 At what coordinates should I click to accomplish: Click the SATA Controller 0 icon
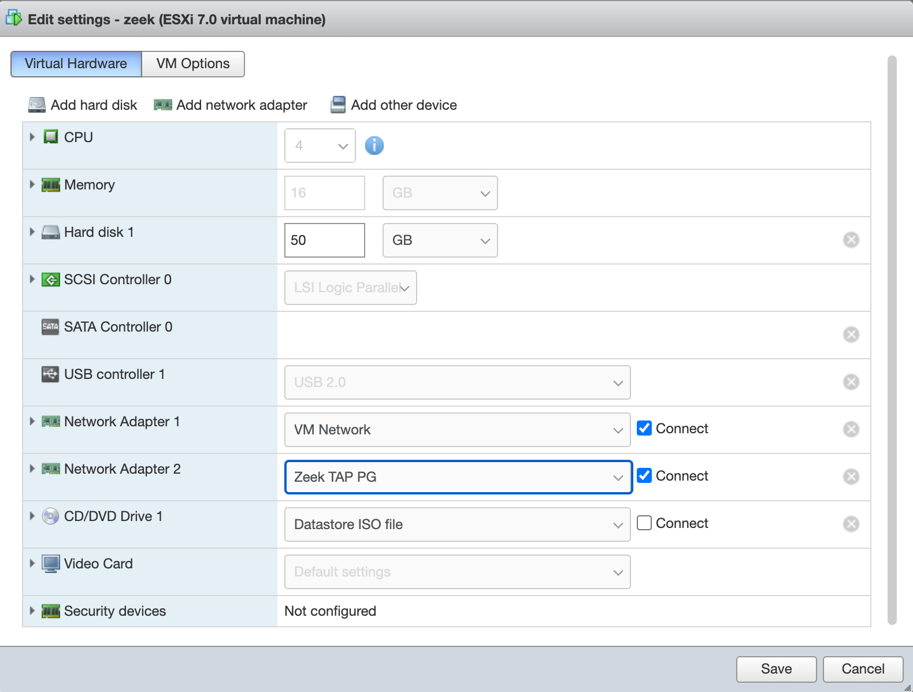click(x=50, y=327)
